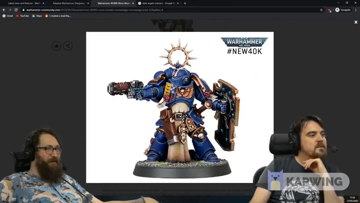This screenshot has height=203, width=360.
Task: Click the padlock site info icon
Action: pyautogui.click(x=24, y=10)
